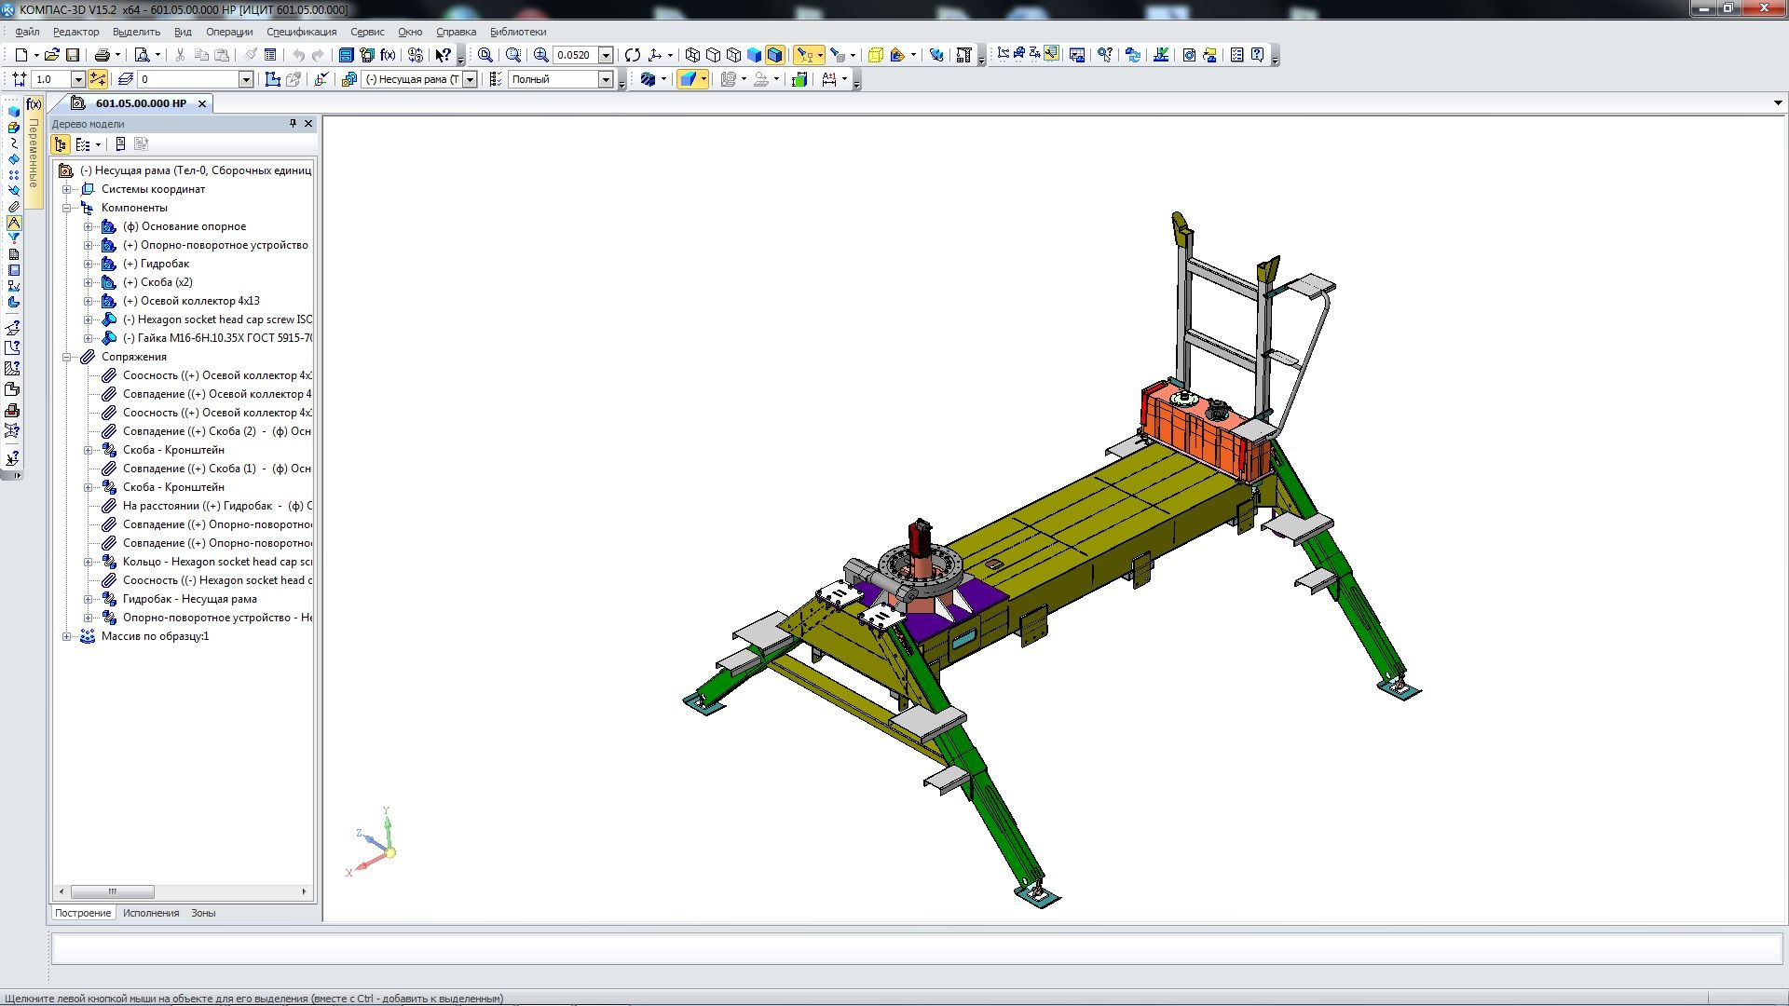The width and height of the screenshot is (1789, 1006).
Task: Open an existing document via toolbar
Action: tap(51, 55)
